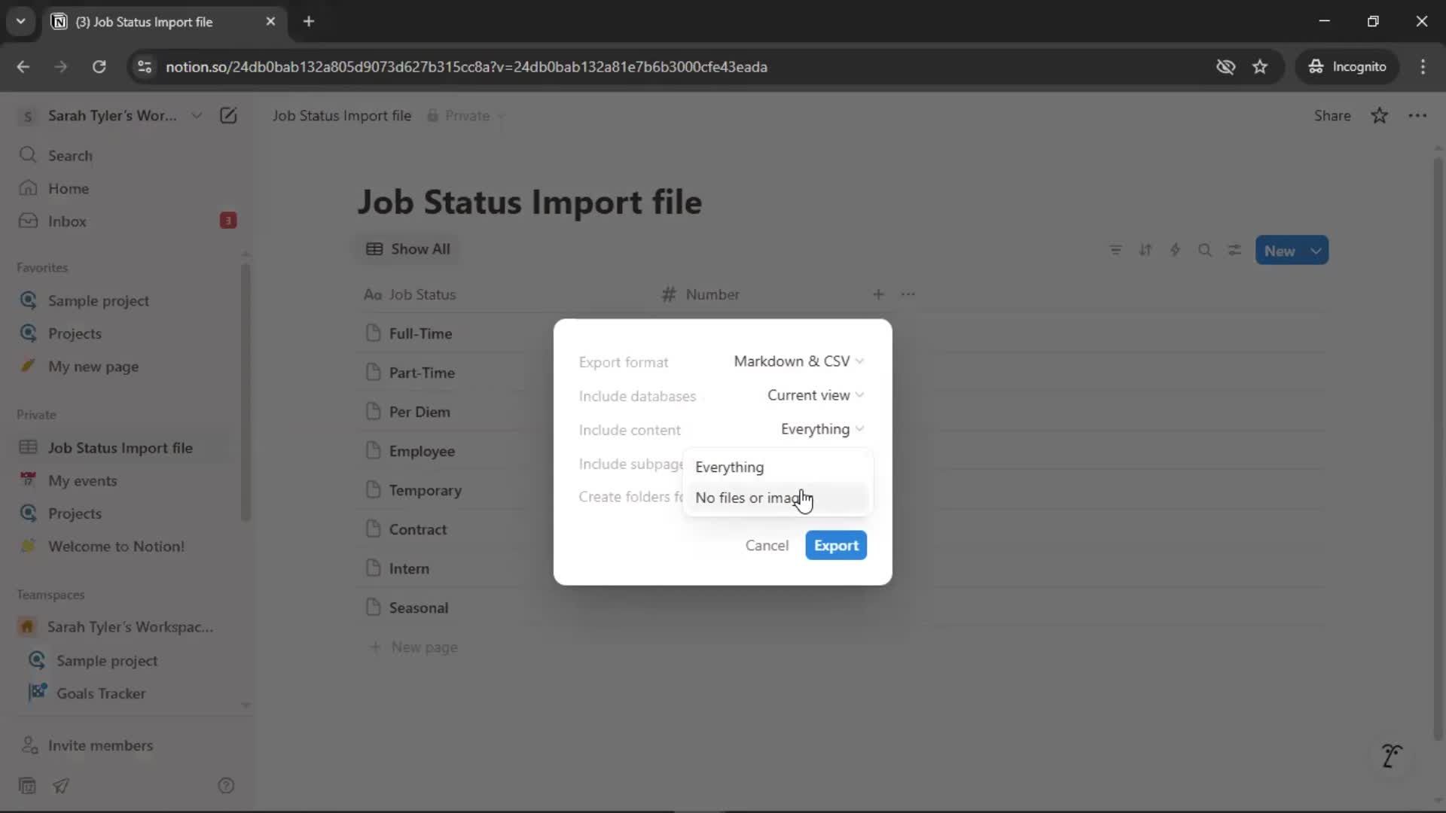
Task: Click Invite members
Action: coord(128,745)
